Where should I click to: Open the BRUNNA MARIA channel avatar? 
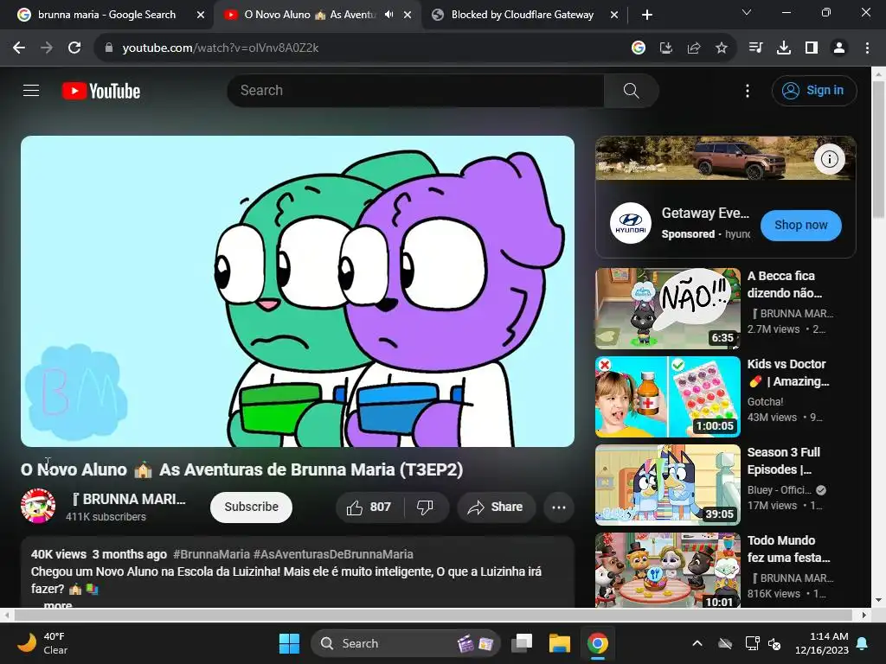38,506
